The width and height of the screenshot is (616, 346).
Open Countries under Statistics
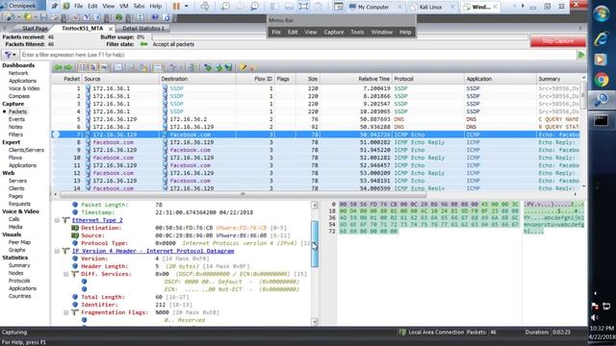(19, 296)
